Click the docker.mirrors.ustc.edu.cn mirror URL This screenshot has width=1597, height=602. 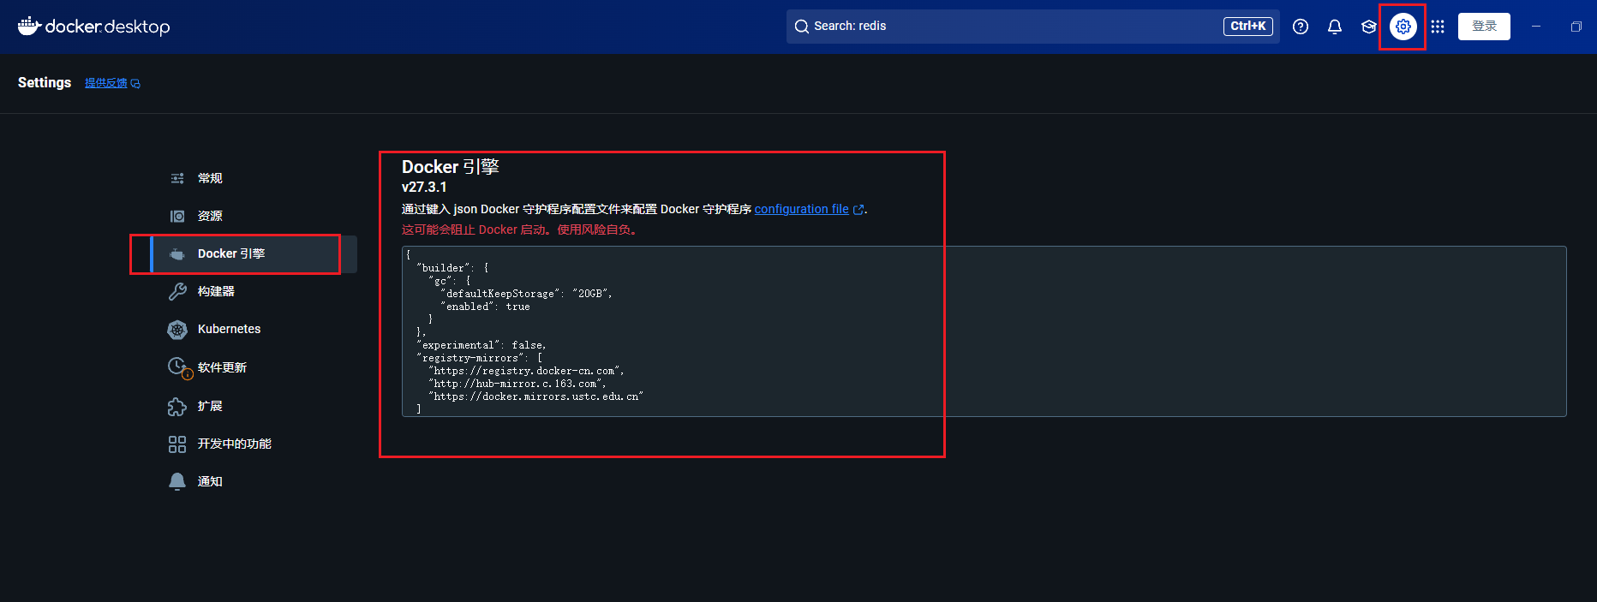coord(535,396)
